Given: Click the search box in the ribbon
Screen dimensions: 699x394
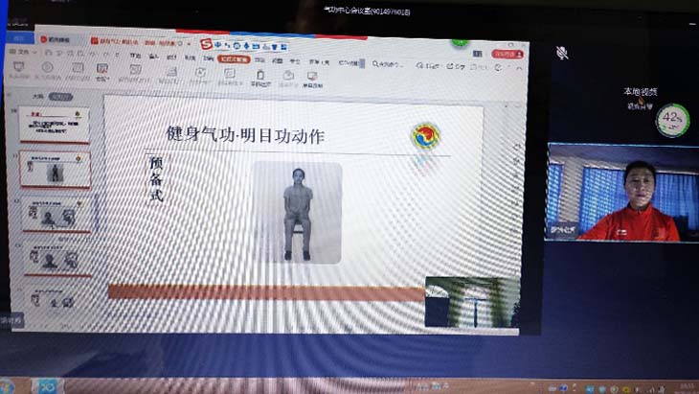Looking at the screenshot, I should 395,65.
